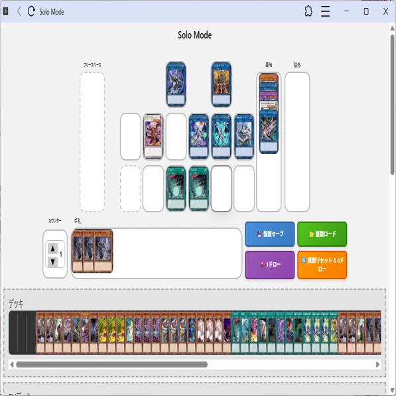
Task: Decrease the counter with the down arrow
Action: (x=52, y=262)
